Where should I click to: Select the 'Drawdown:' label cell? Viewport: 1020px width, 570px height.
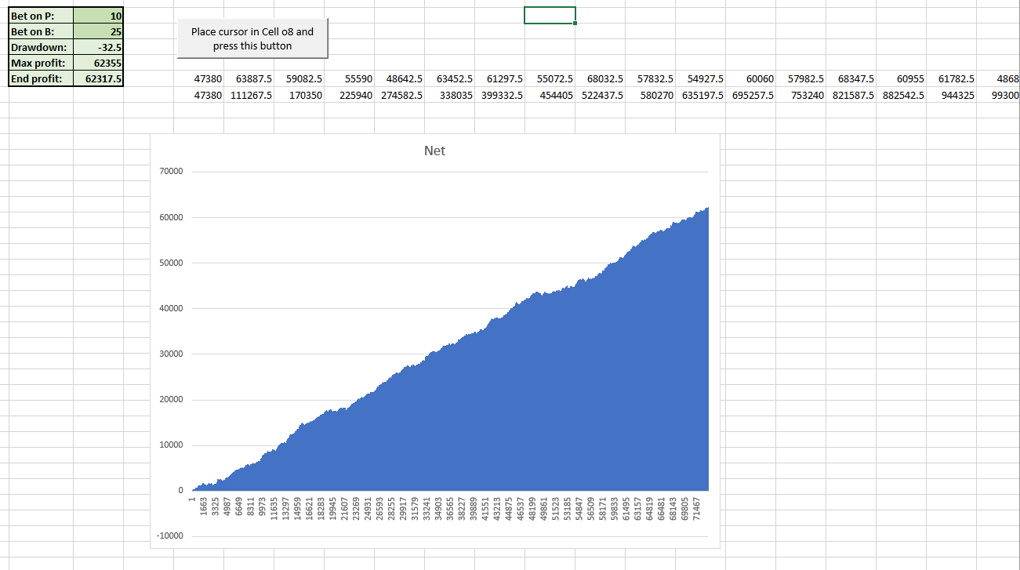[x=40, y=47]
